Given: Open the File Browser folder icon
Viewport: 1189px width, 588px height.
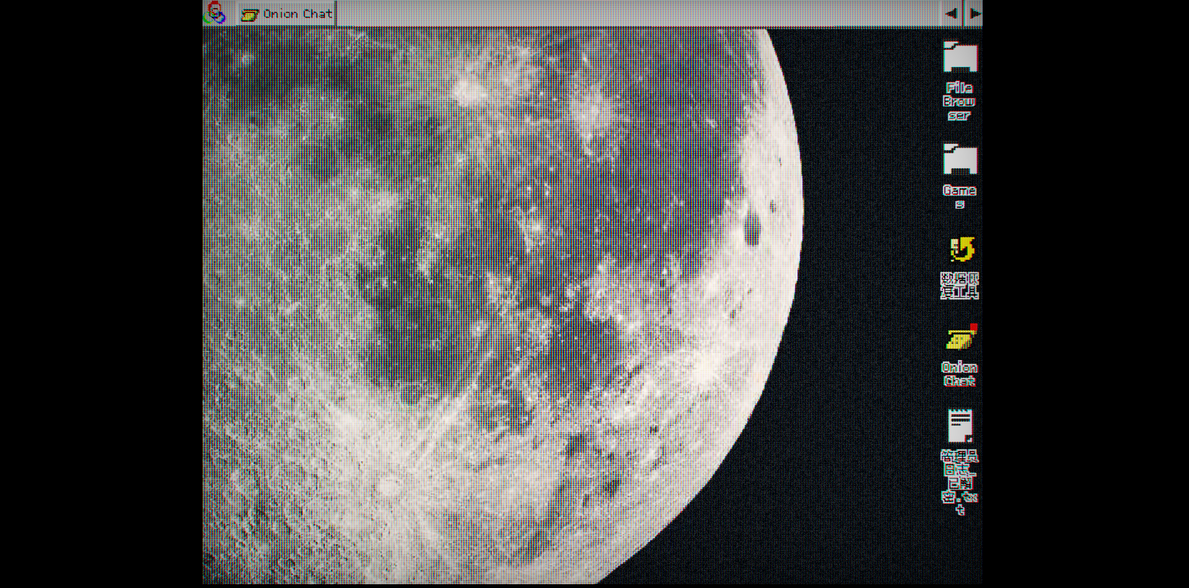Looking at the screenshot, I should (x=960, y=57).
